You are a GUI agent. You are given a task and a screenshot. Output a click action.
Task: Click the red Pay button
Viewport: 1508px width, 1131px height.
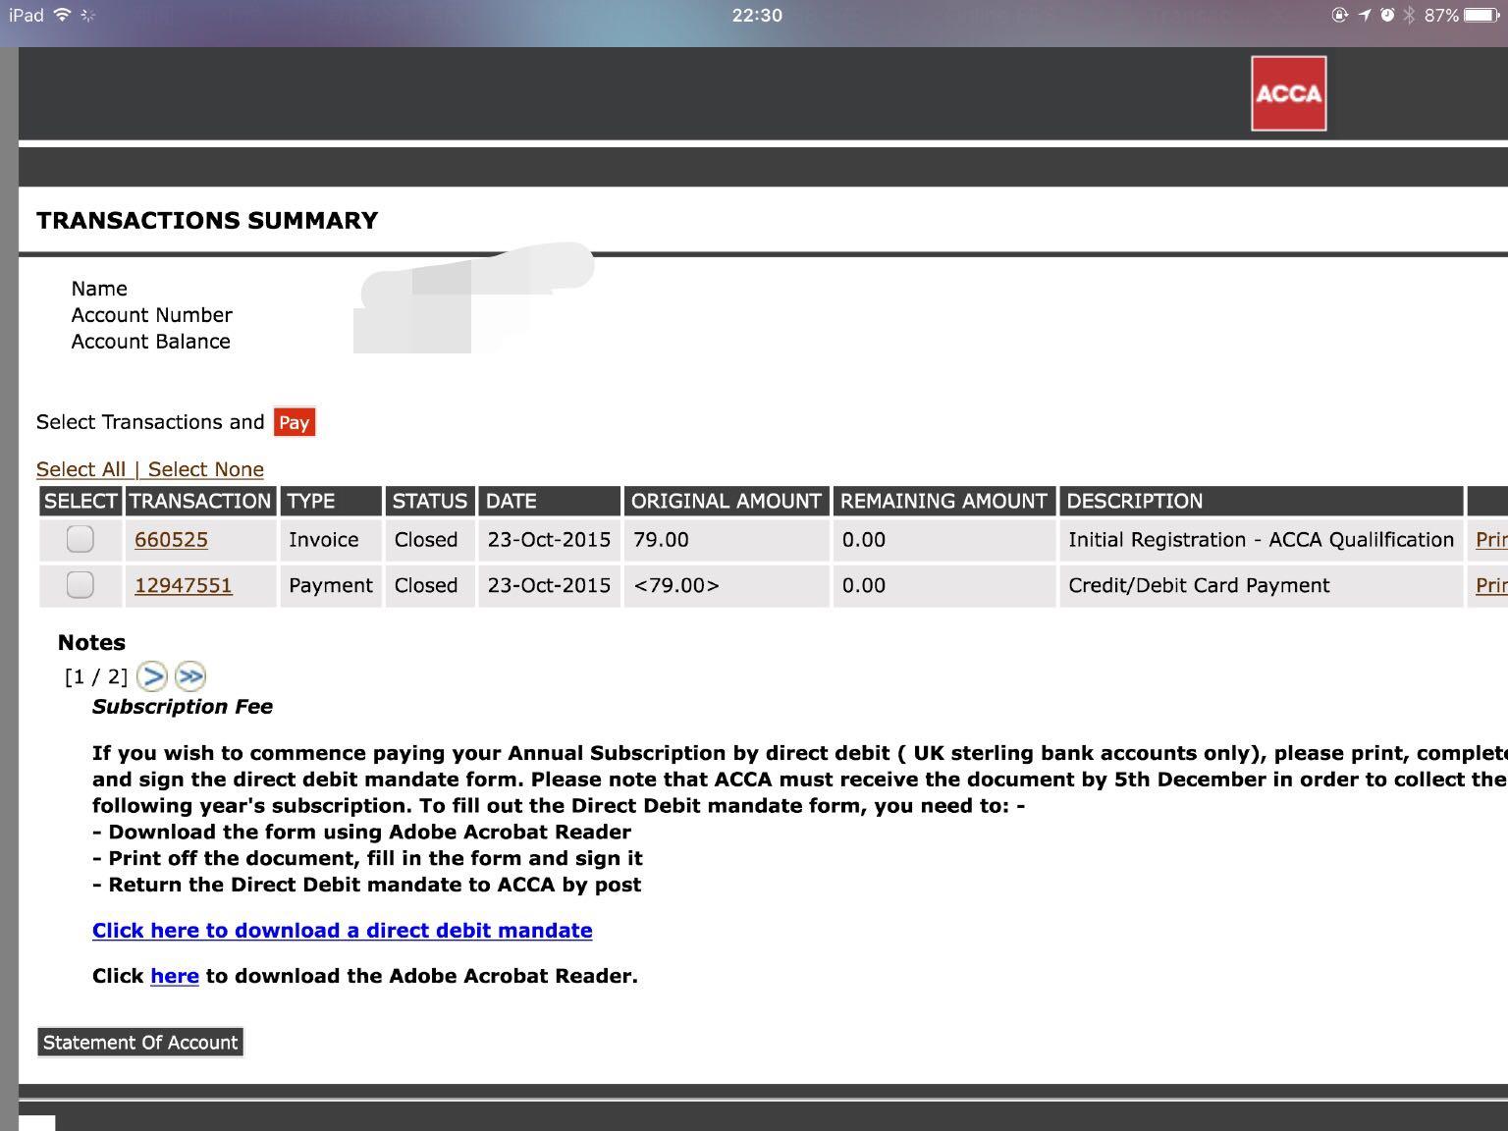pos(294,422)
